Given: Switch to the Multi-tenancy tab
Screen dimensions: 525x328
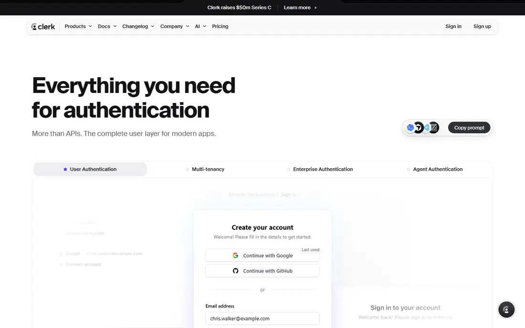Looking at the screenshot, I should (x=205, y=169).
